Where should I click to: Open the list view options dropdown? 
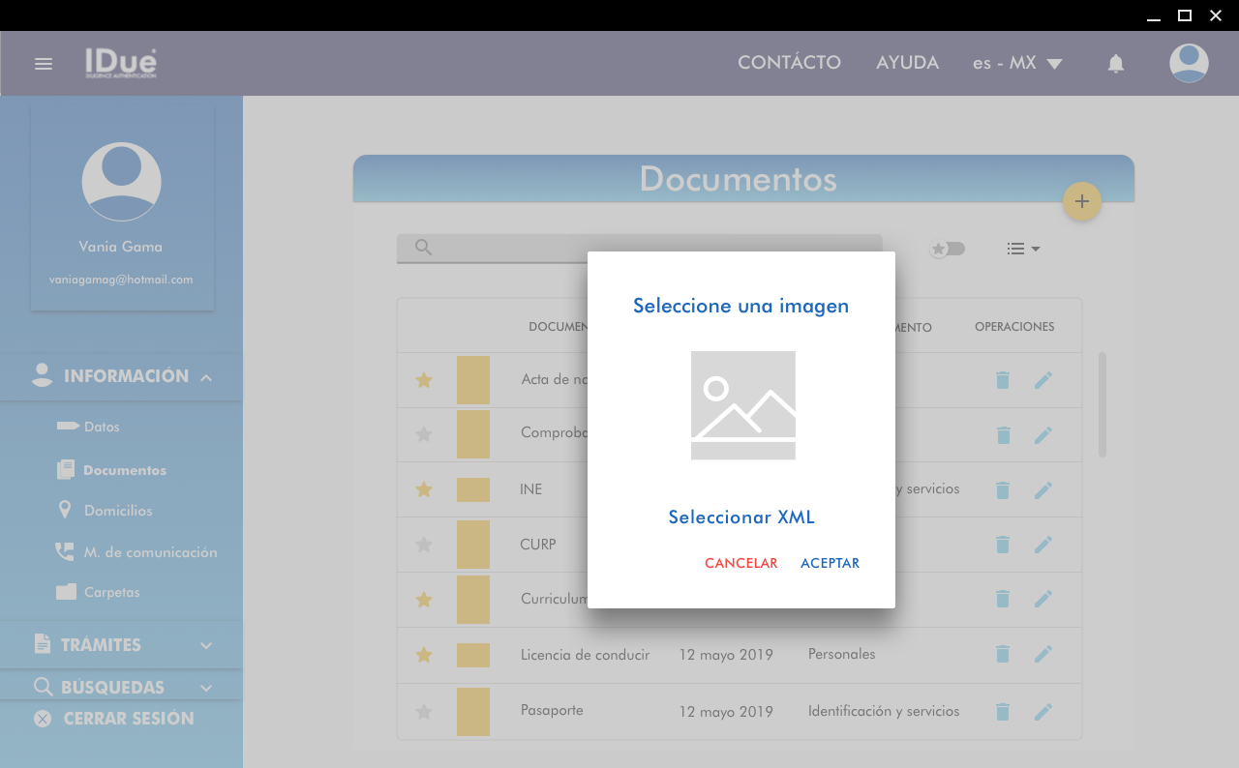tap(1022, 249)
